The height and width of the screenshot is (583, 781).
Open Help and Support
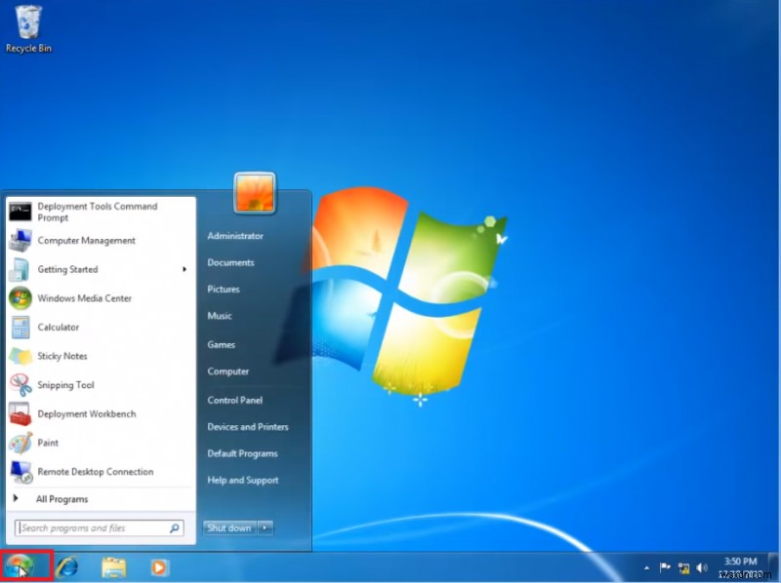click(242, 480)
